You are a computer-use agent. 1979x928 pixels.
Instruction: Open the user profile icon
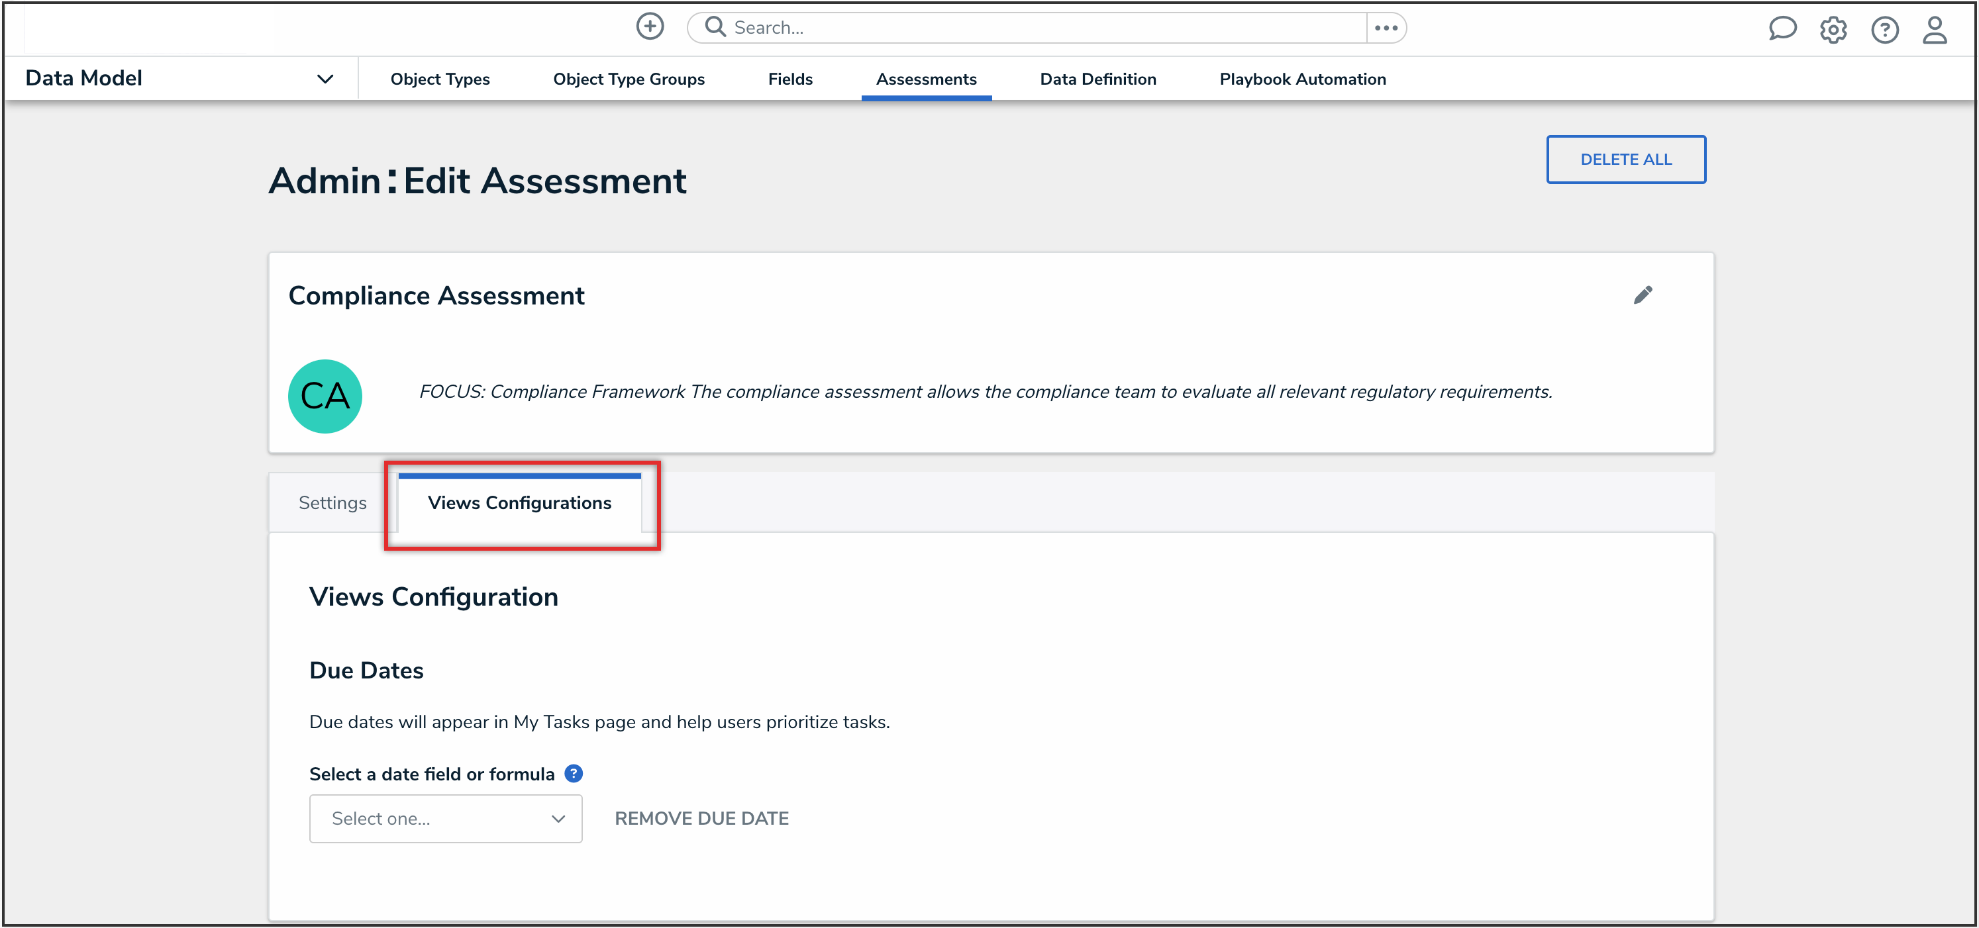pyautogui.click(x=1935, y=30)
